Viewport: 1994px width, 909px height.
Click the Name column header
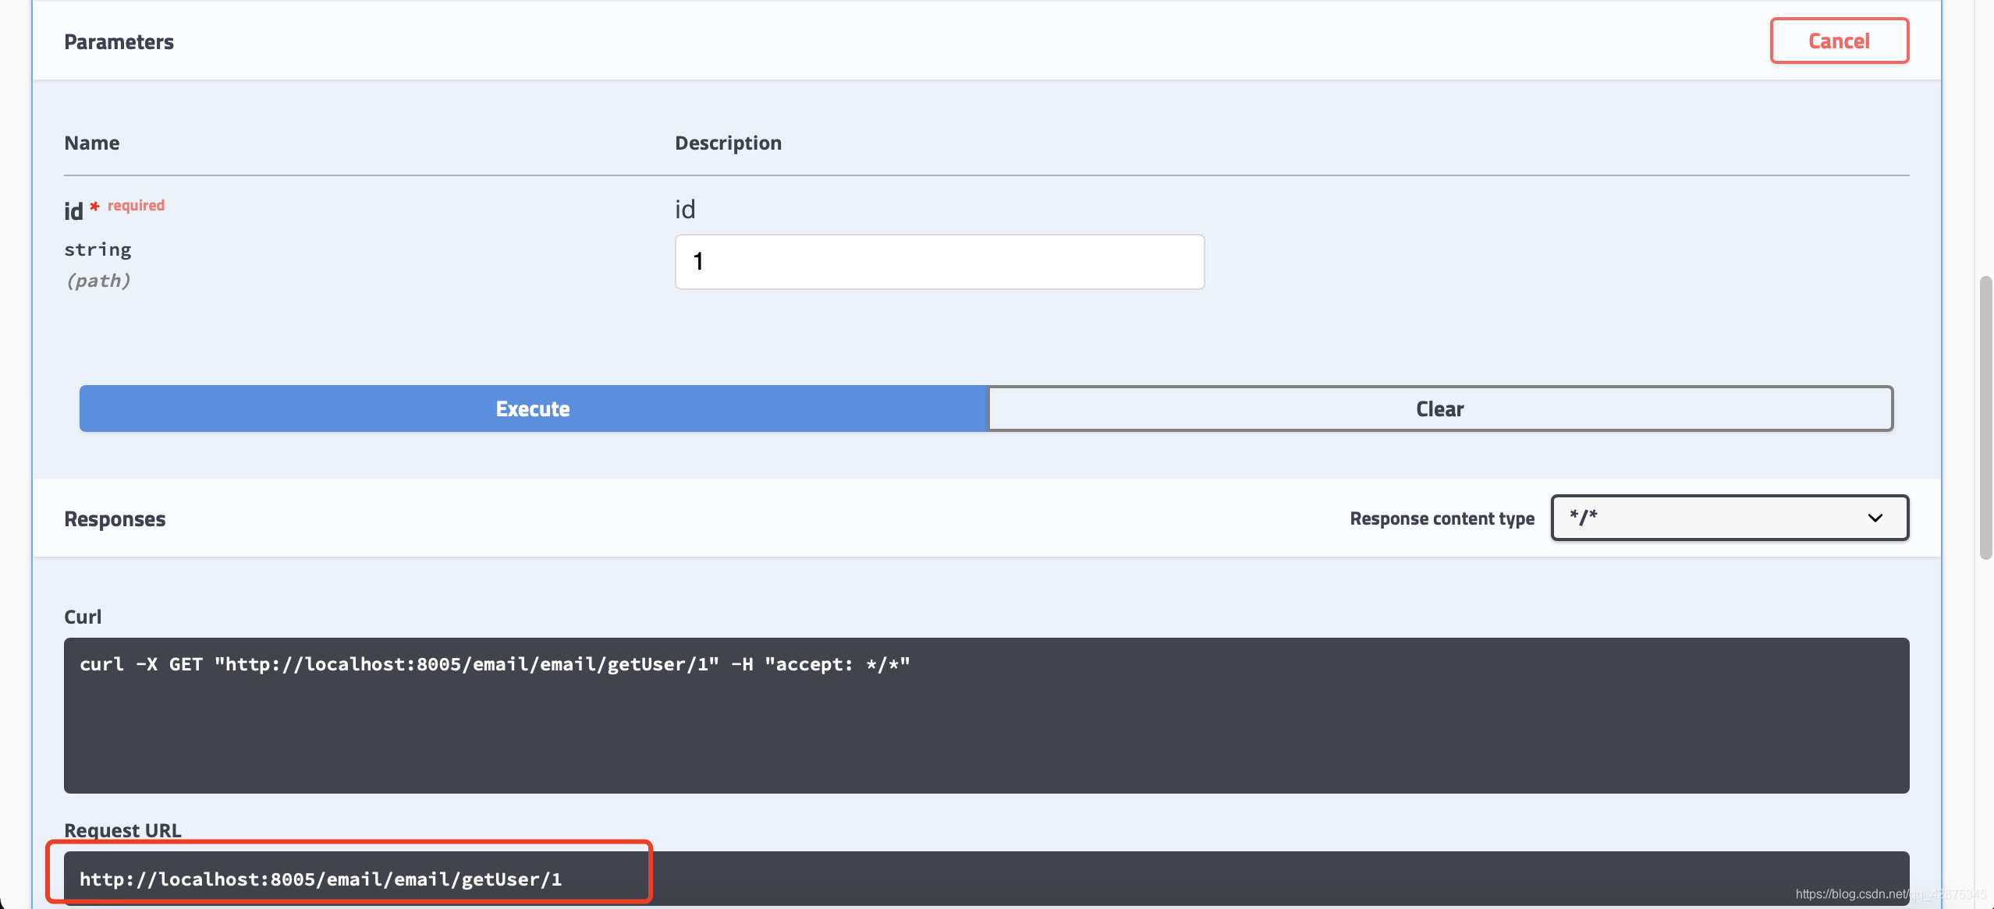(x=92, y=143)
